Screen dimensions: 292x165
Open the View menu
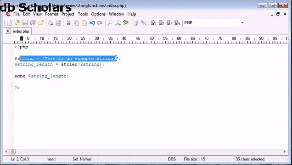tap(38, 14)
